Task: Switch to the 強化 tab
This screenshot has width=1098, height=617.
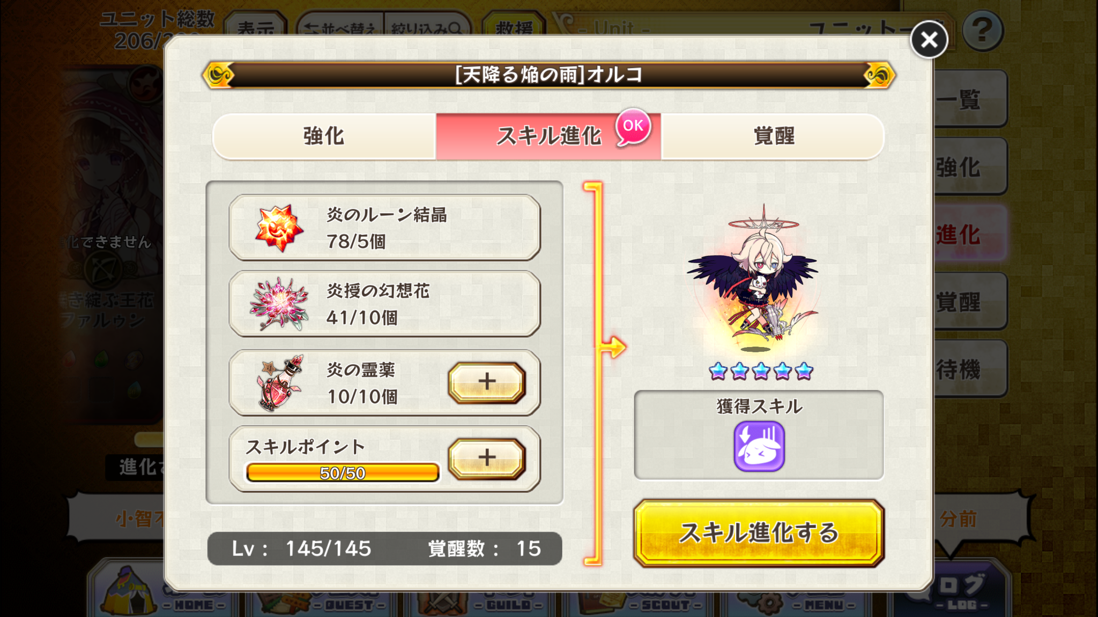Action: 324,136
